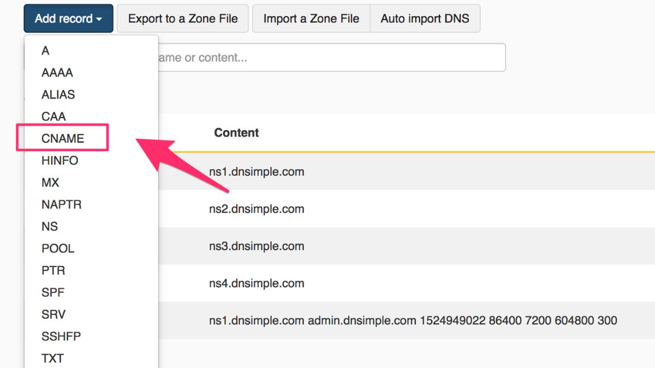
Task: Choose the NAPTR record type
Action: point(61,204)
